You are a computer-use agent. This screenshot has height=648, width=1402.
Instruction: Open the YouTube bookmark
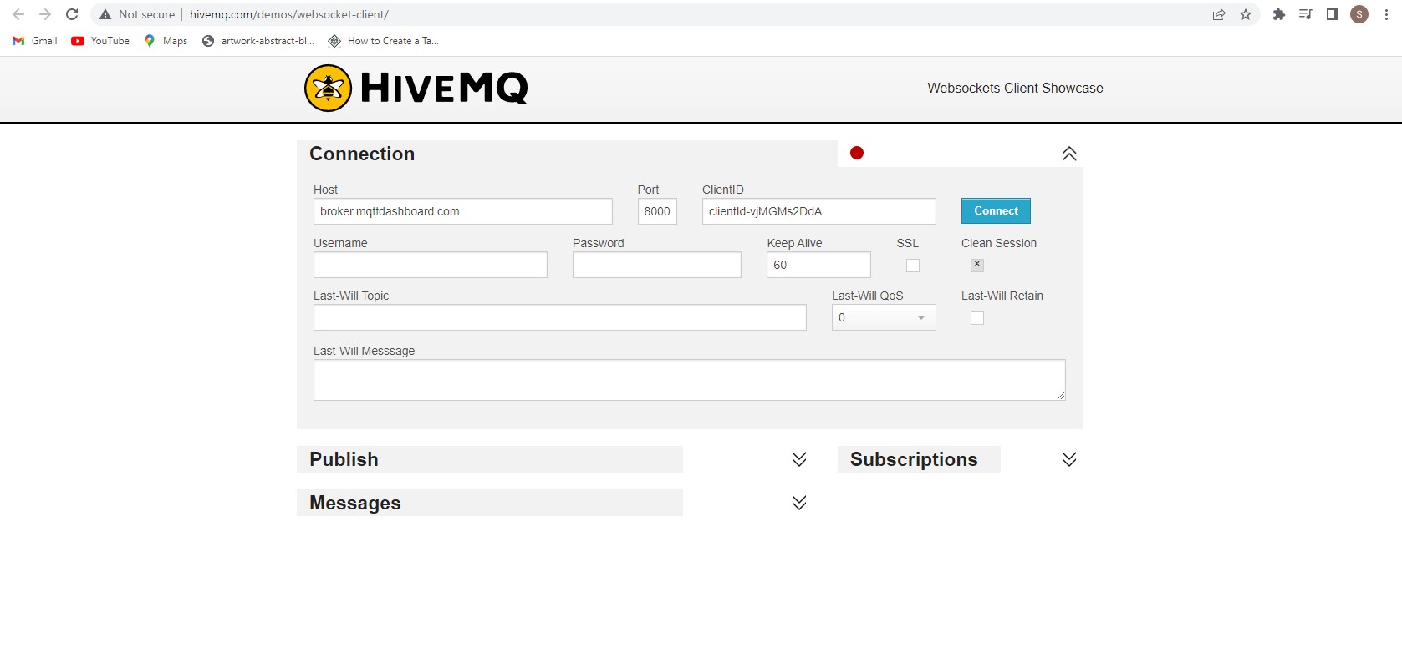(100, 41)
